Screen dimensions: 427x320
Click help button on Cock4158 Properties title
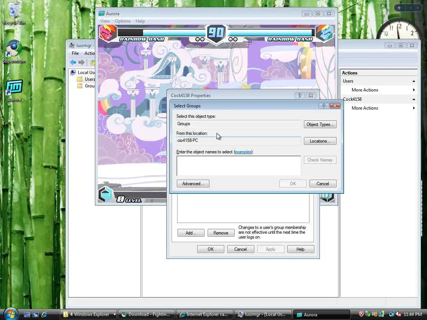[300, 95]
